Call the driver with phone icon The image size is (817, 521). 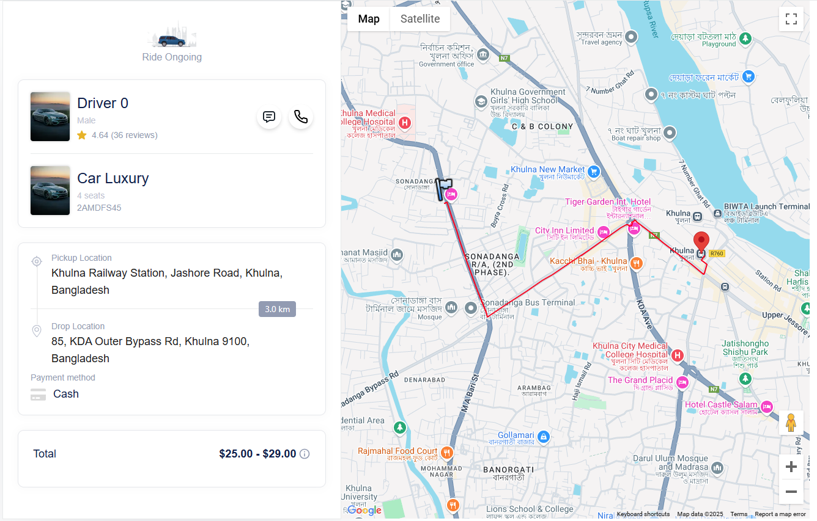click(301, 117)
